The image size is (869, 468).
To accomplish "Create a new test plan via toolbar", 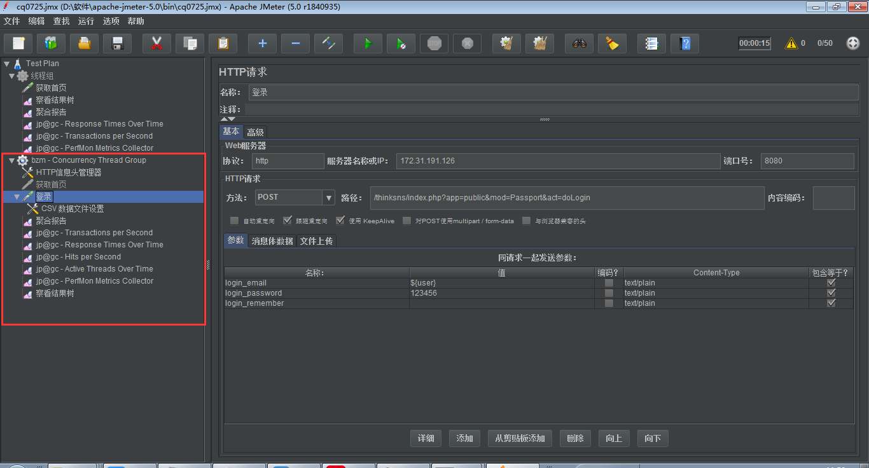I will coord(18,43).
